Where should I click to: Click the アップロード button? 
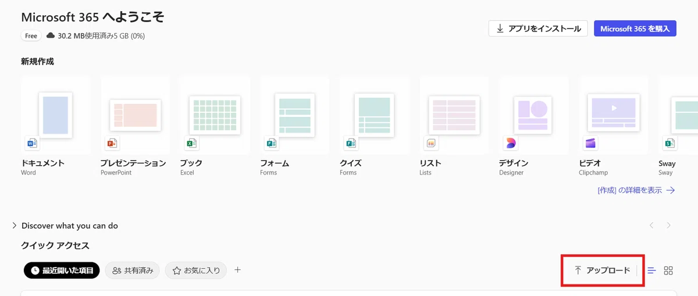tap(602, 270)
